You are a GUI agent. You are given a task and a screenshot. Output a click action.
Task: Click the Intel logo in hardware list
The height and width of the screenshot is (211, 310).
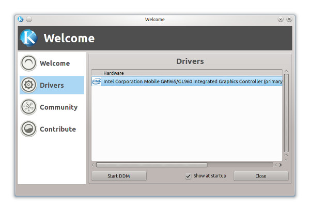97,81
